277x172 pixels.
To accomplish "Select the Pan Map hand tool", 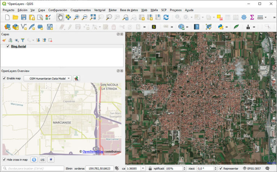I will click(60, 17).
